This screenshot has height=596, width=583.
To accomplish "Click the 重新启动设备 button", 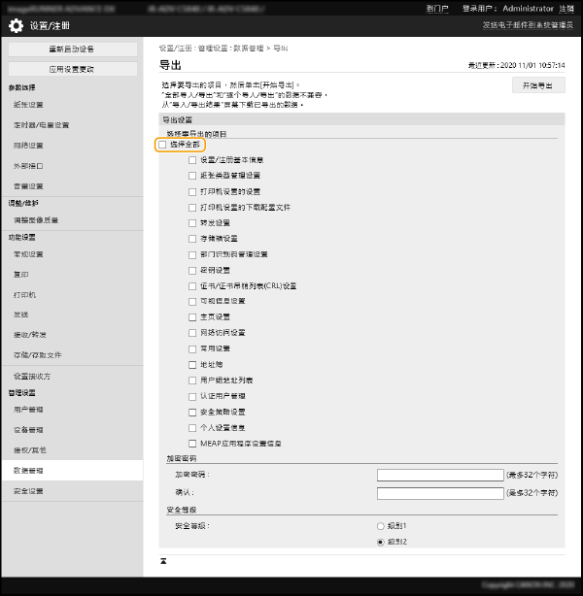I will click(73, 49).
